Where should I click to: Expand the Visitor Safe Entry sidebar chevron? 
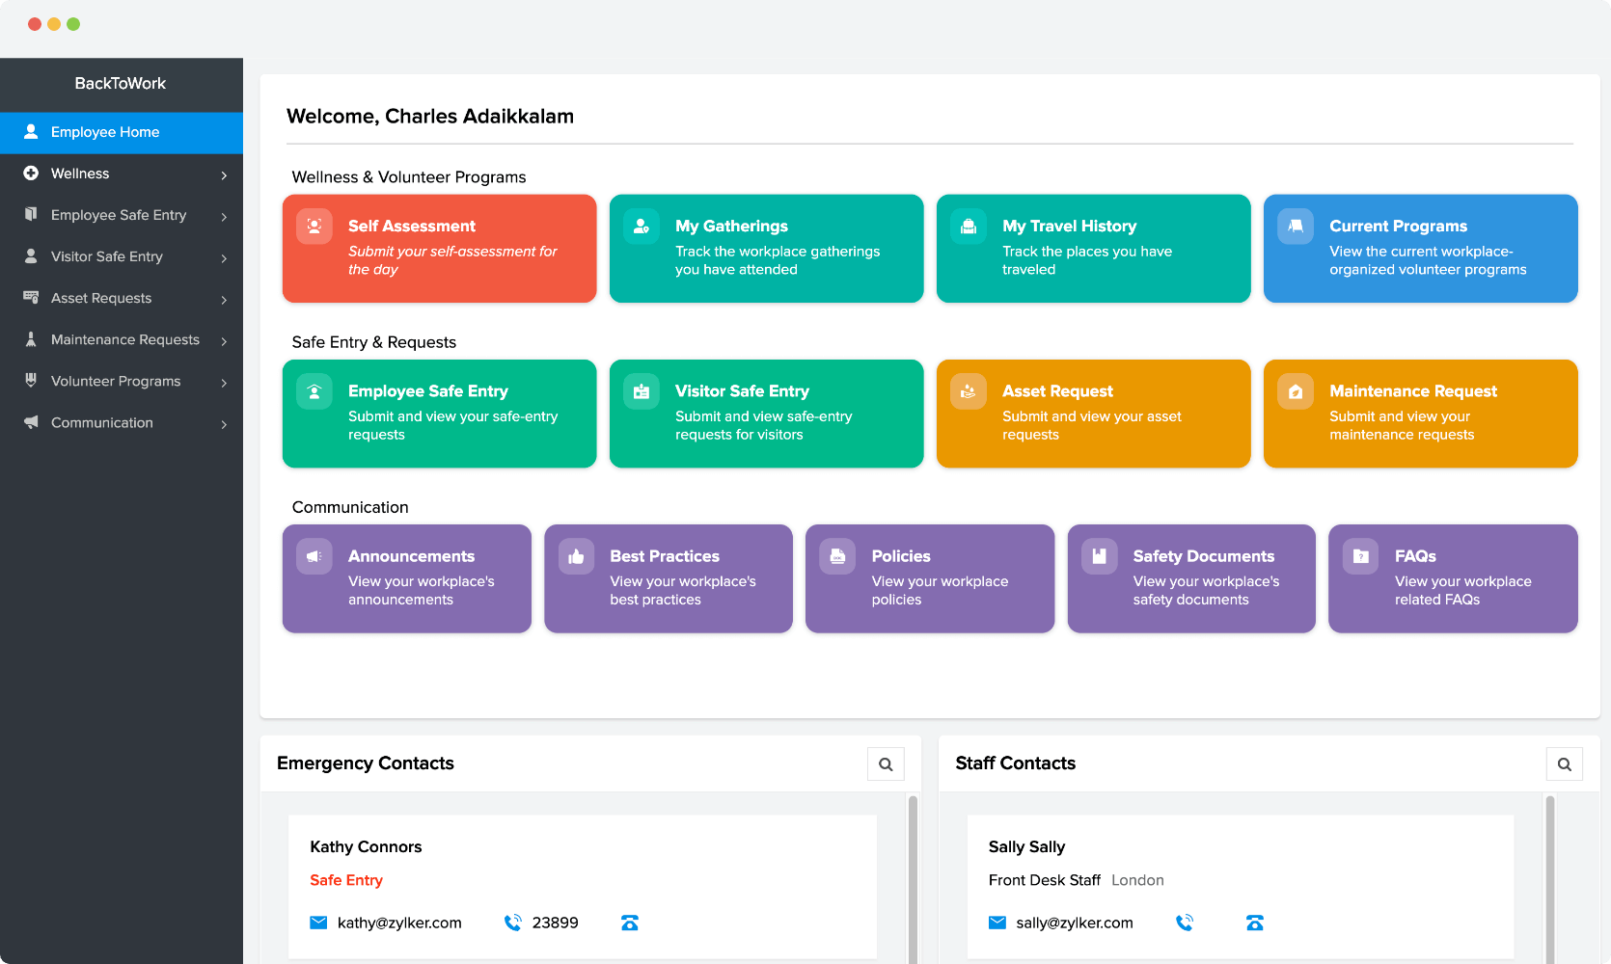(224, 258)
